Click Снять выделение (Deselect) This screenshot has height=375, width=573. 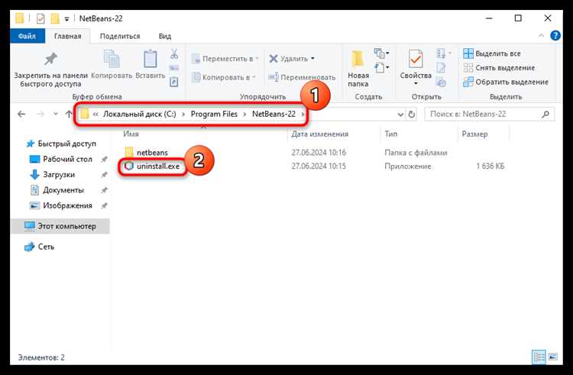499,67
